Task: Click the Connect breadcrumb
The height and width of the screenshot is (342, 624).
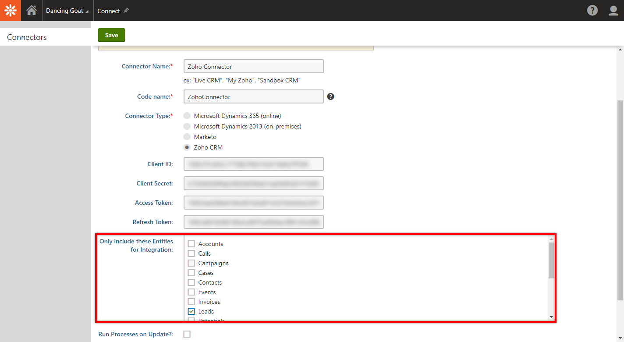Action: [x=109, y=11]
